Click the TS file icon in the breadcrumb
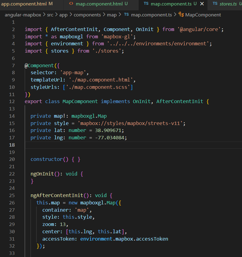 click(126, 15)
